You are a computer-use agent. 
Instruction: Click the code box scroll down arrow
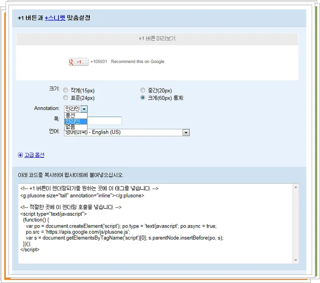click(296, 260)
